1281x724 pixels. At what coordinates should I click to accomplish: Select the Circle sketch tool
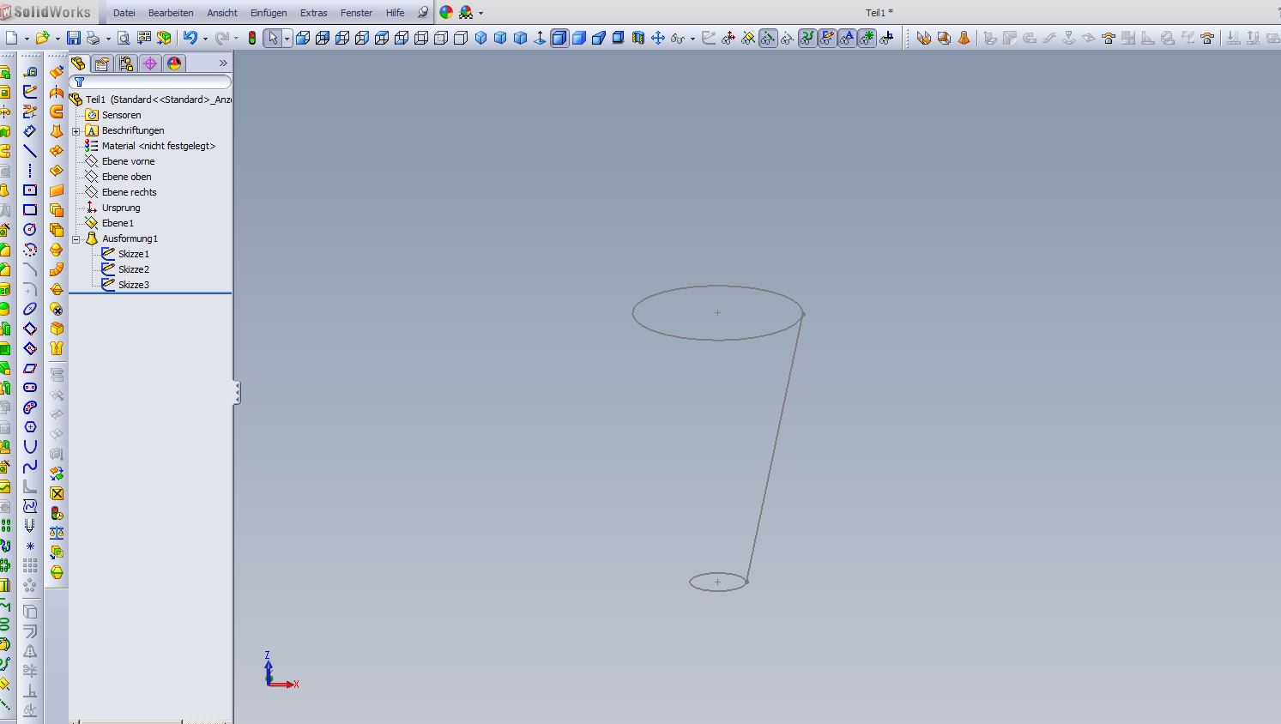[x=30, y=230]
